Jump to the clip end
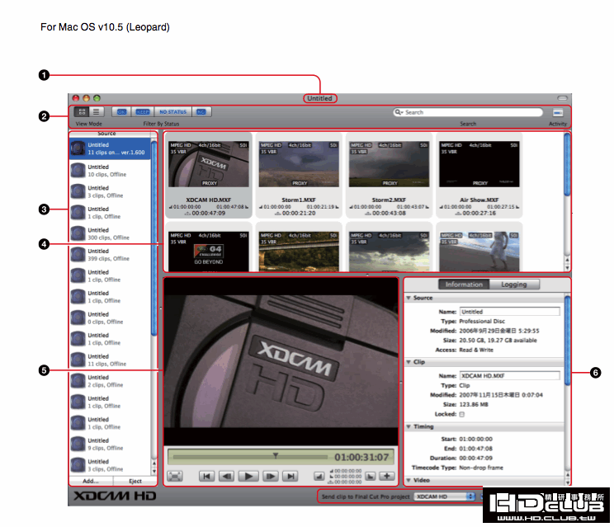 pos(290,476)
